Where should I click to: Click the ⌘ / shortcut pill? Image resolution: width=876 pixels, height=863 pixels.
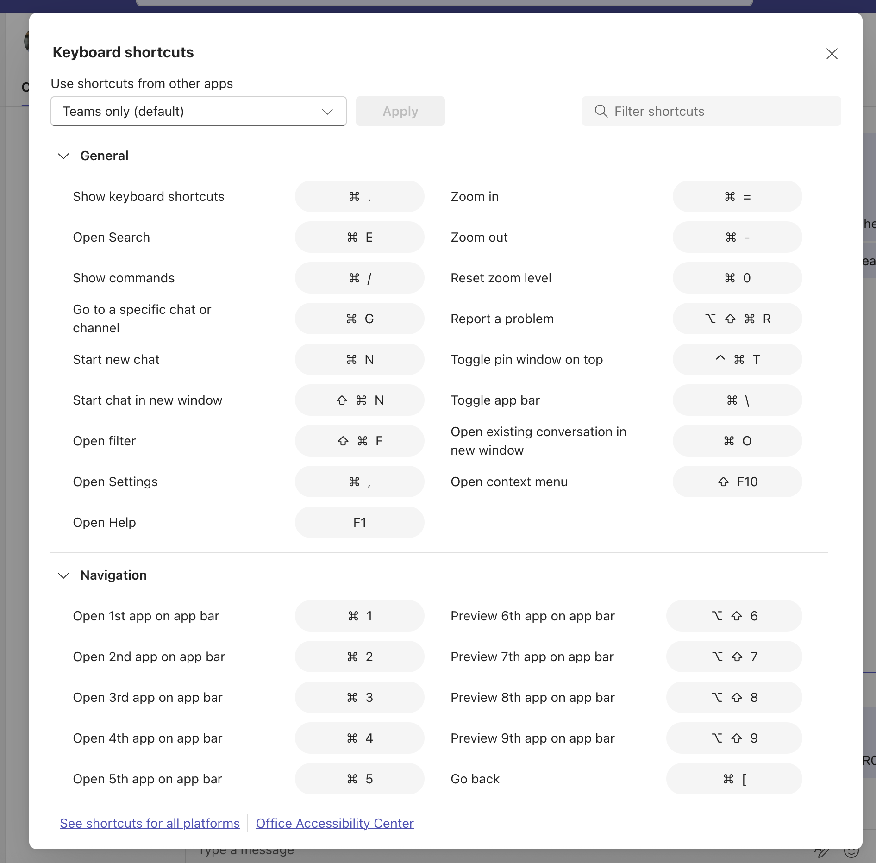click(x=359, y=278)
